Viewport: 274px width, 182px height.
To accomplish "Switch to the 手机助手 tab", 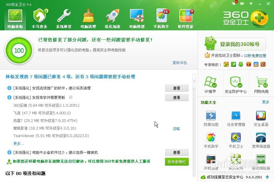I will pos(161,19).
